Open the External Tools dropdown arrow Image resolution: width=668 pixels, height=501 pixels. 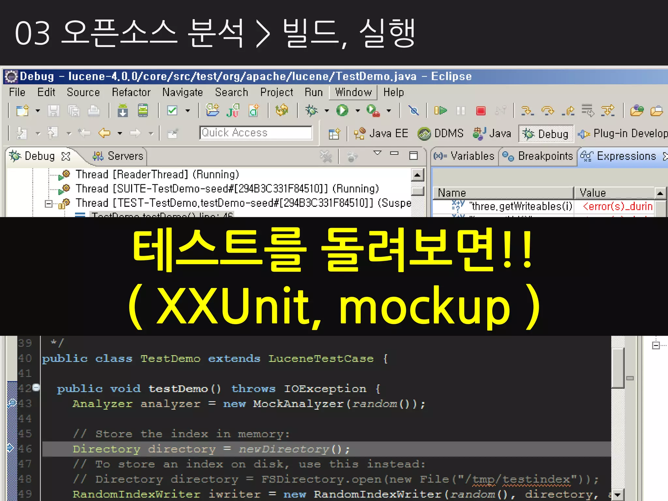pos(389,111)
